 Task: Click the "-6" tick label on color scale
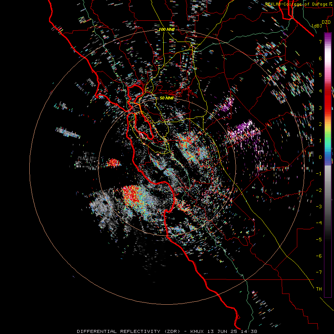319,256
